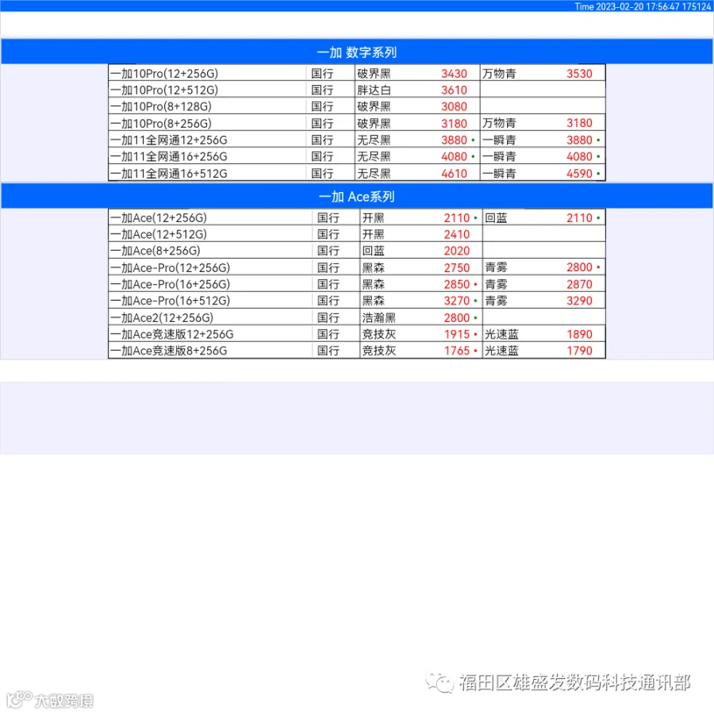714x714 pixels.
Task: Click the model name 一加10Pro(12+256G)
Action: coord(164,73)
